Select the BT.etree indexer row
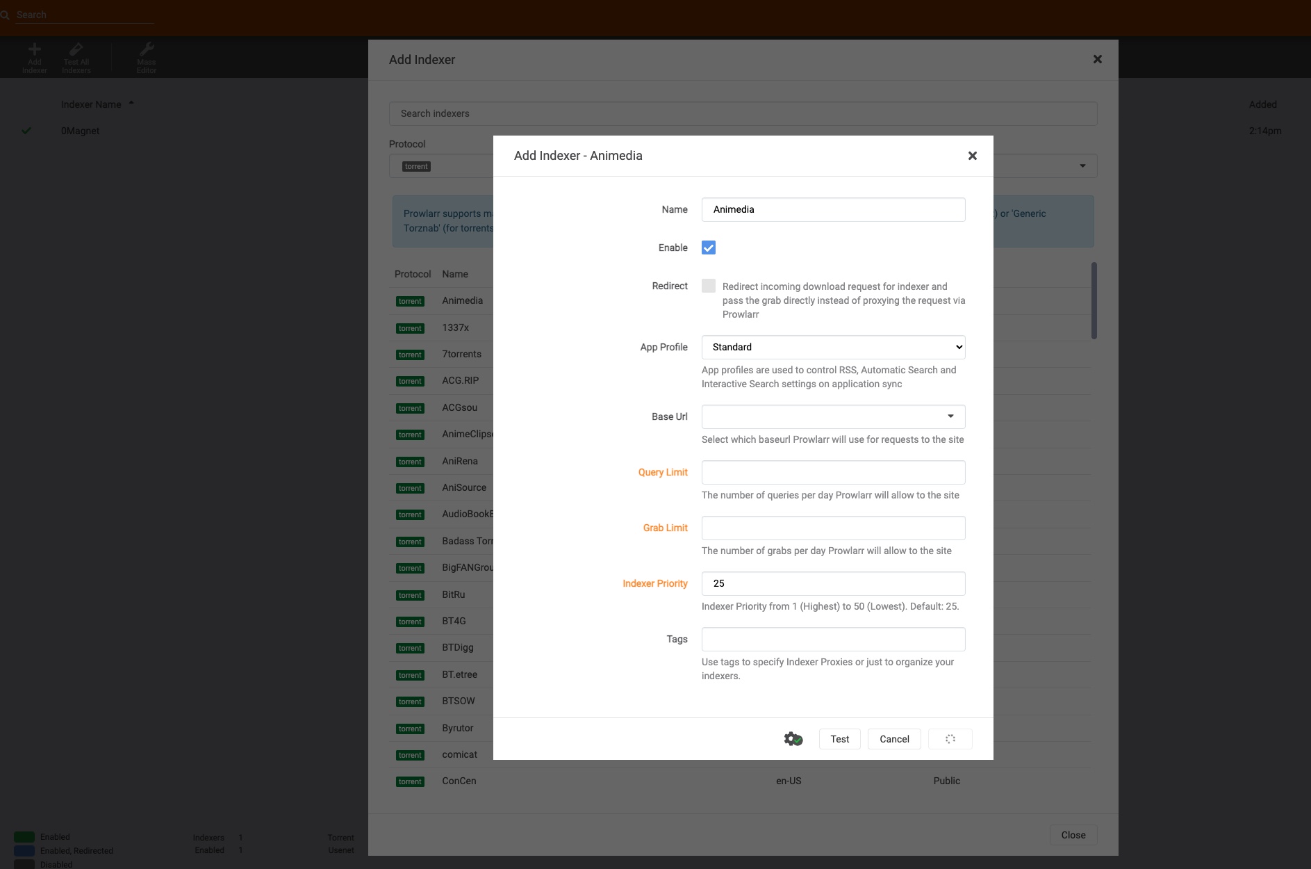Screen dimensions: 1311x869 tap(460, 674)
